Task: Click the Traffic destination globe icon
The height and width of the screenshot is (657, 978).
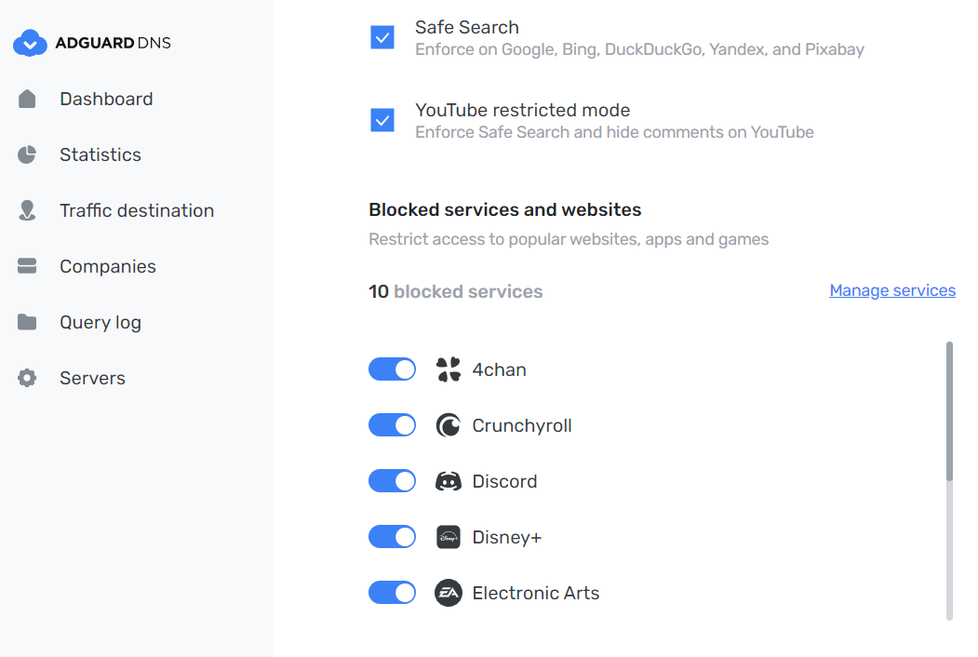Action: 27,210
